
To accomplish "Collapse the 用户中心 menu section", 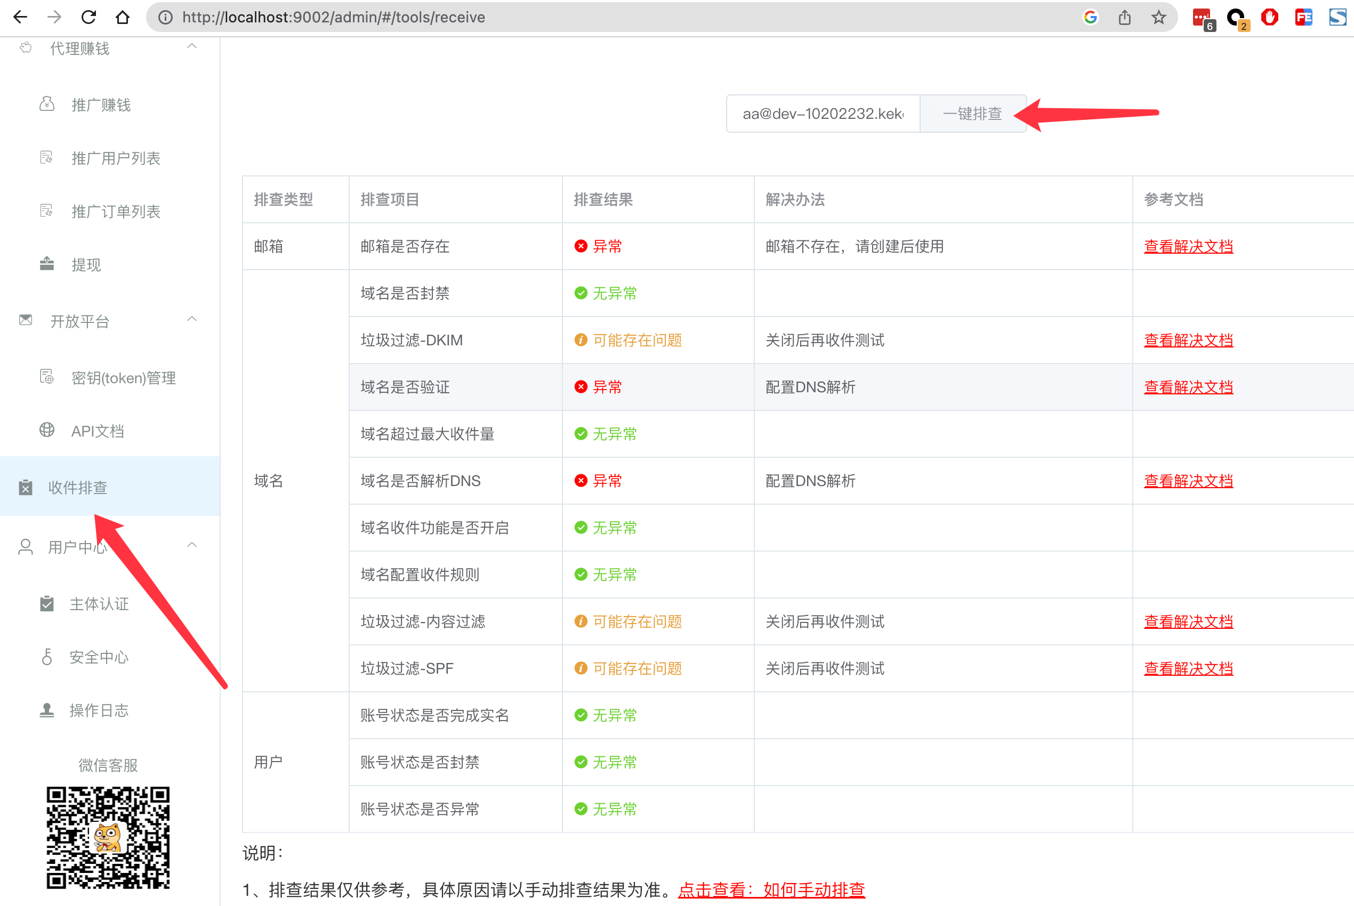I will tap(192, 545).
